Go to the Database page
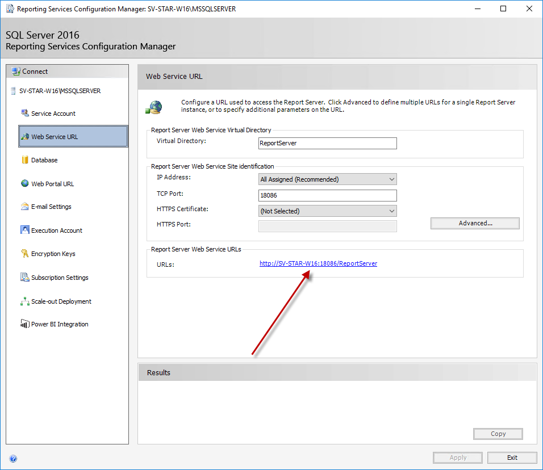543x470 pixels. [x=44, y=160]
